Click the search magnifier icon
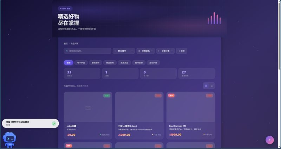The width and height of the screenshot is (281, 149). (67, 51)
